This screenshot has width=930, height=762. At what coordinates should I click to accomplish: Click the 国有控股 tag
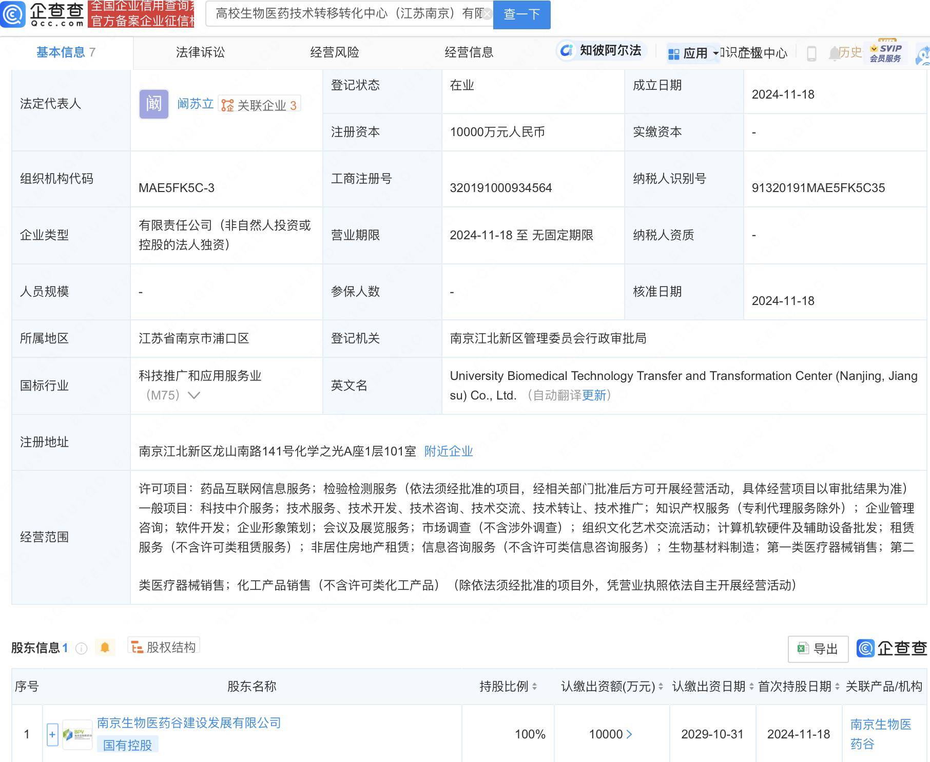pos(128,745)
